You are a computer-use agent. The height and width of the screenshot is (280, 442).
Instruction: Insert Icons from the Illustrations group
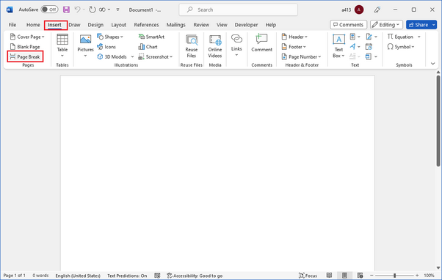click(x=106, y=47)
